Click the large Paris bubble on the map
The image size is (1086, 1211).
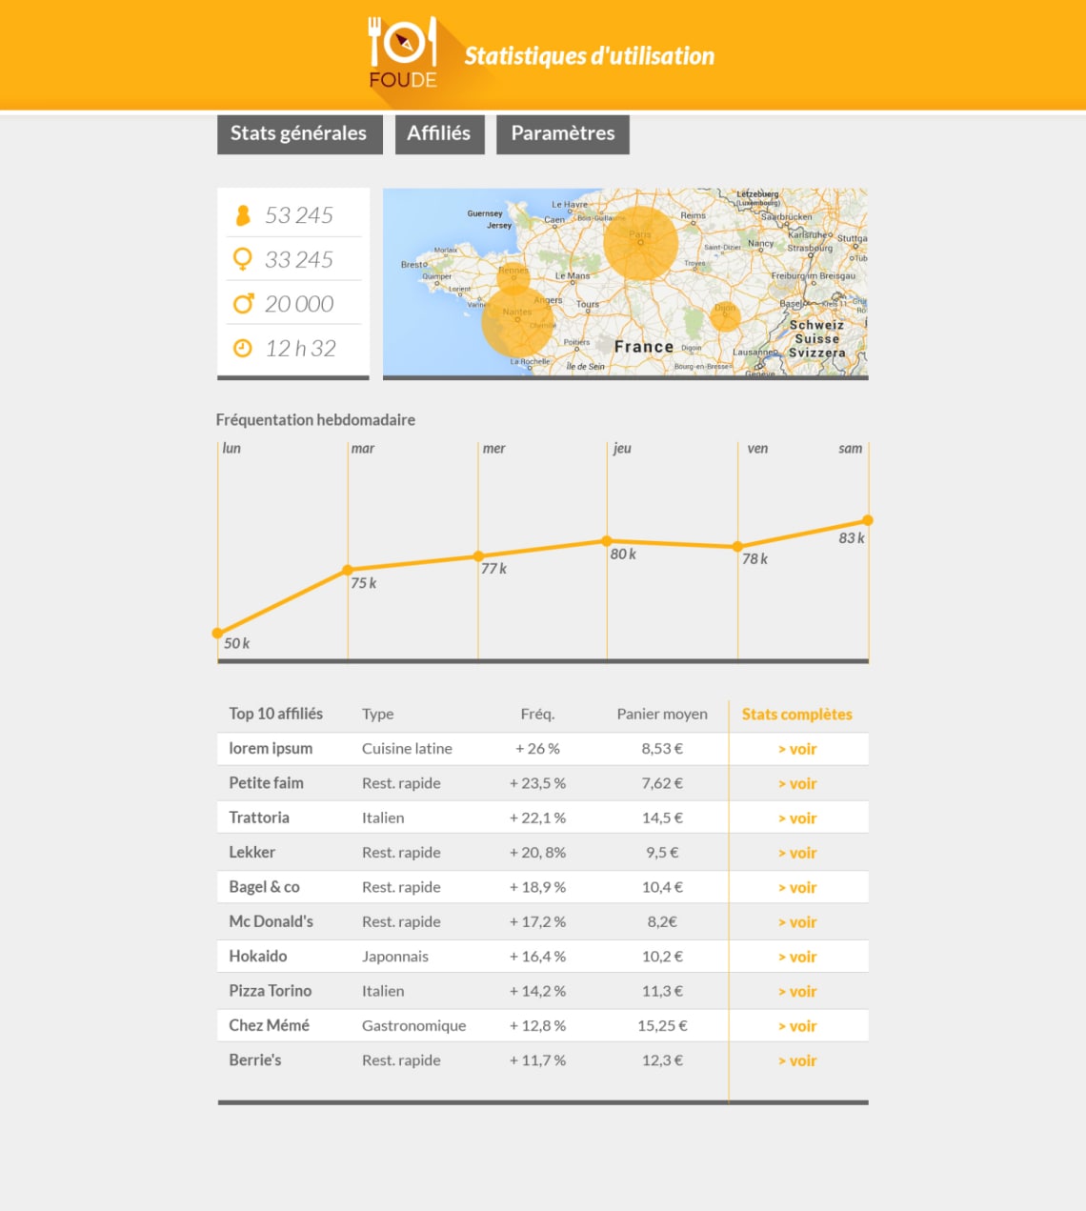coord(640,242)
